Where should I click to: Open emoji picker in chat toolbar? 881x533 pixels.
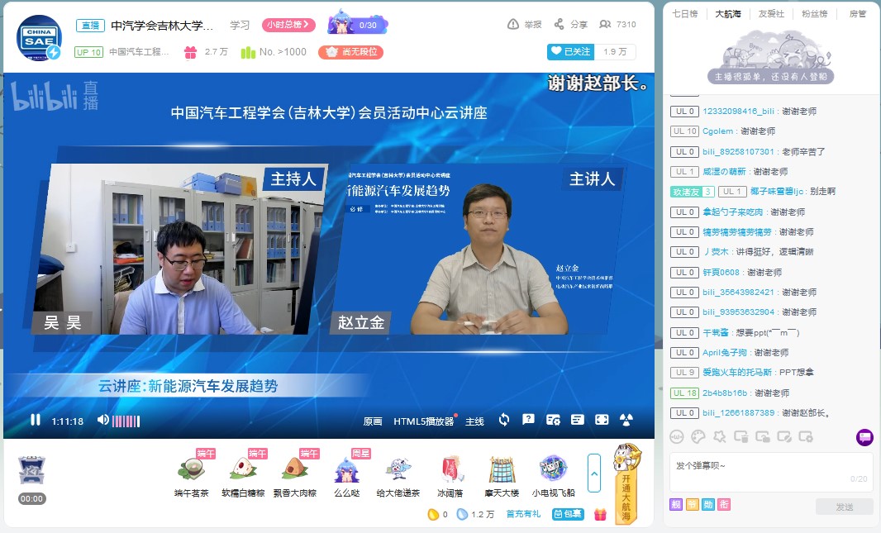coord(677,436)
